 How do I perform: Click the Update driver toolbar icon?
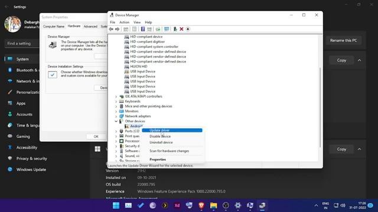tap(158, 29)
